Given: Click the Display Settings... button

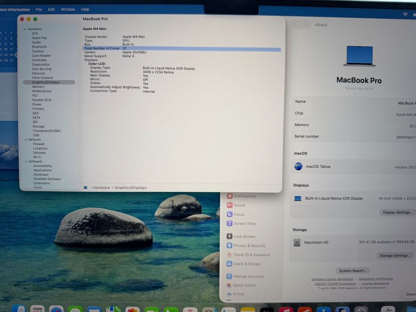Looking at the screenshot, I should tap(398, 212).
